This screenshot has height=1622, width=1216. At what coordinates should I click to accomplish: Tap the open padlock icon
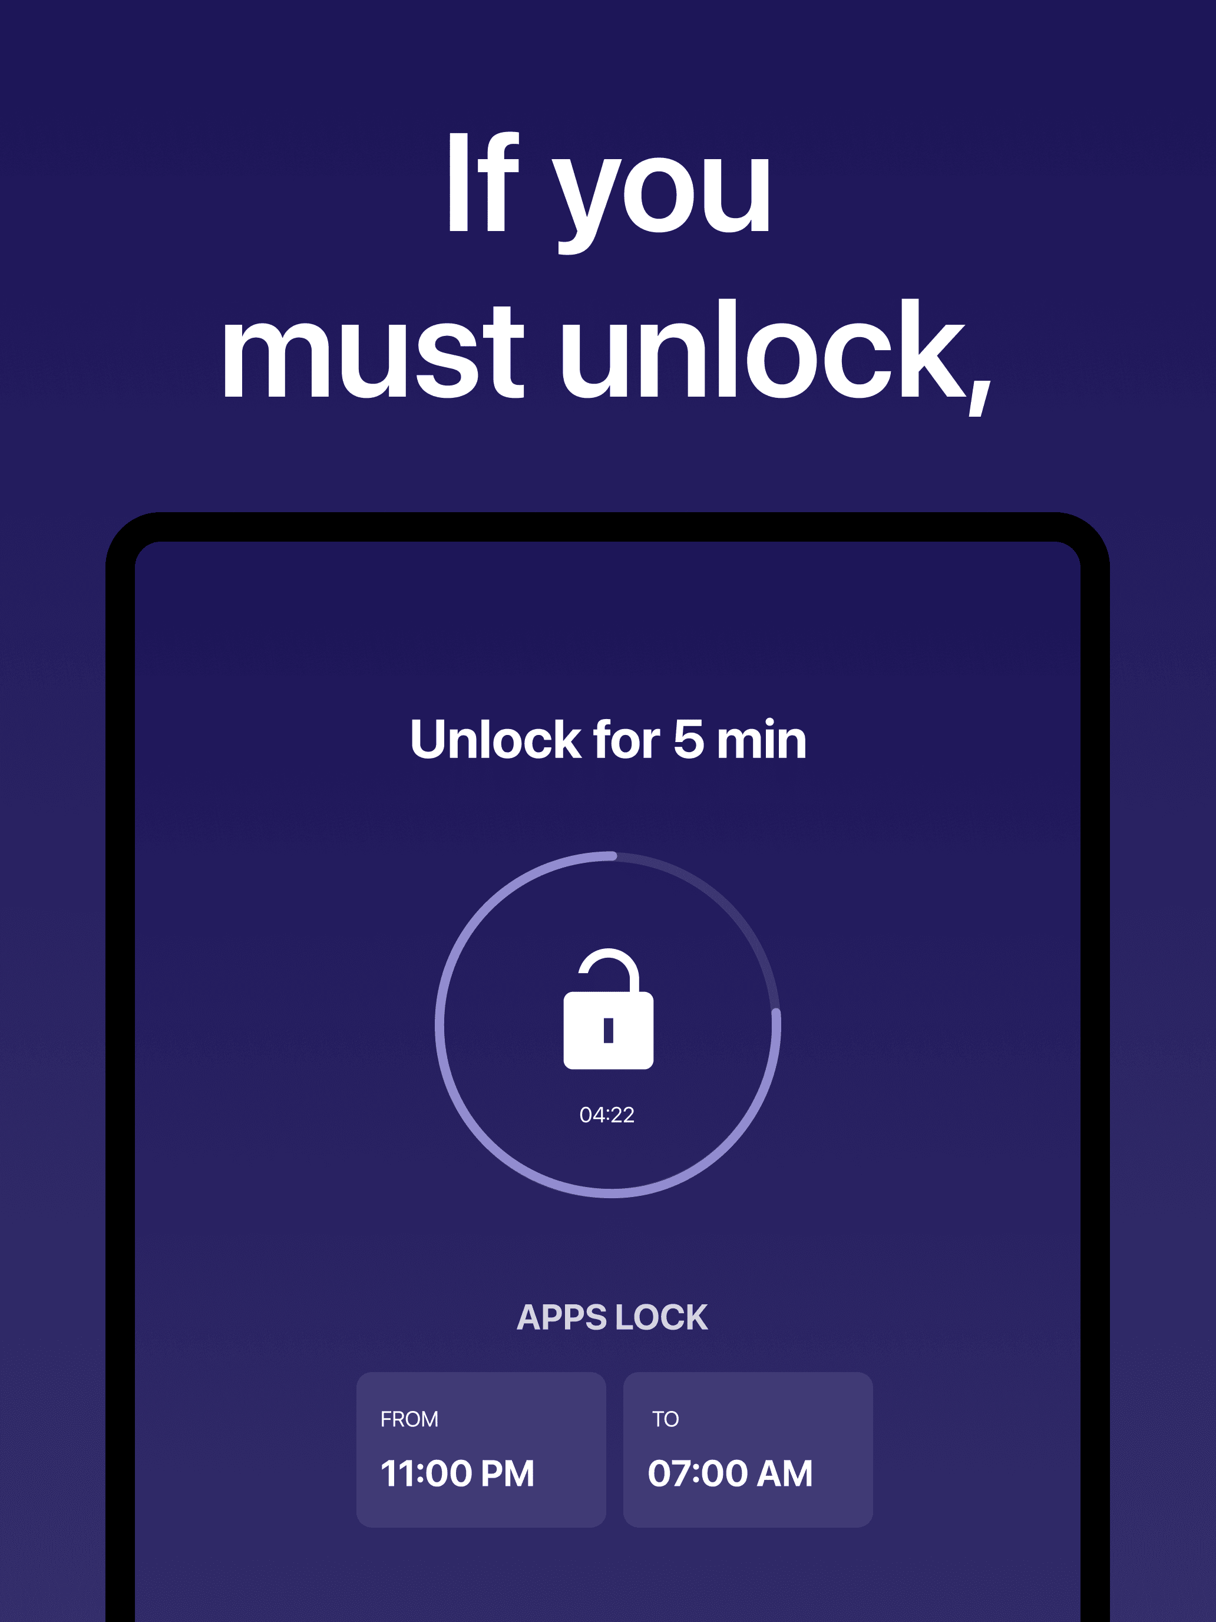[607, 1008]
